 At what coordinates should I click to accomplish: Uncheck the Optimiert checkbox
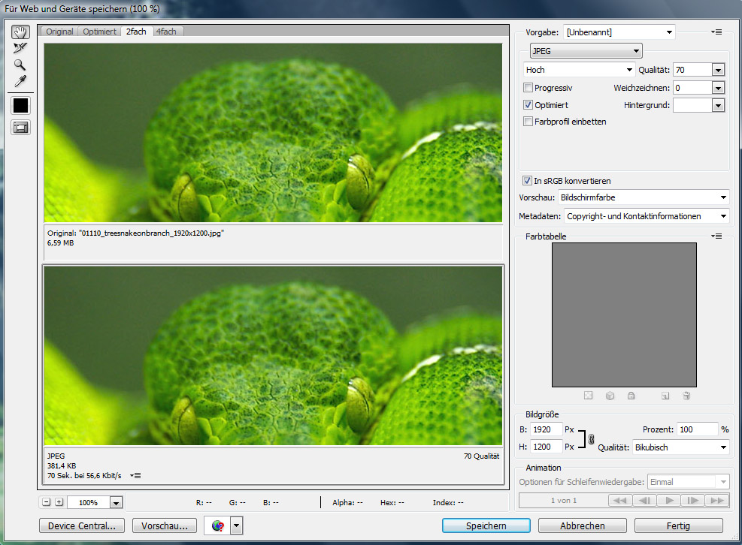528,105
